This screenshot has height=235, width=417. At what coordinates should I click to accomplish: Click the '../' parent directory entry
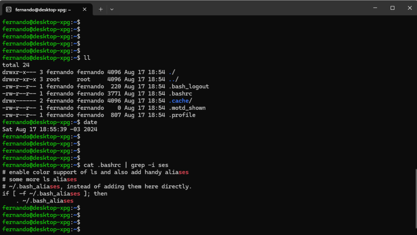173,79
